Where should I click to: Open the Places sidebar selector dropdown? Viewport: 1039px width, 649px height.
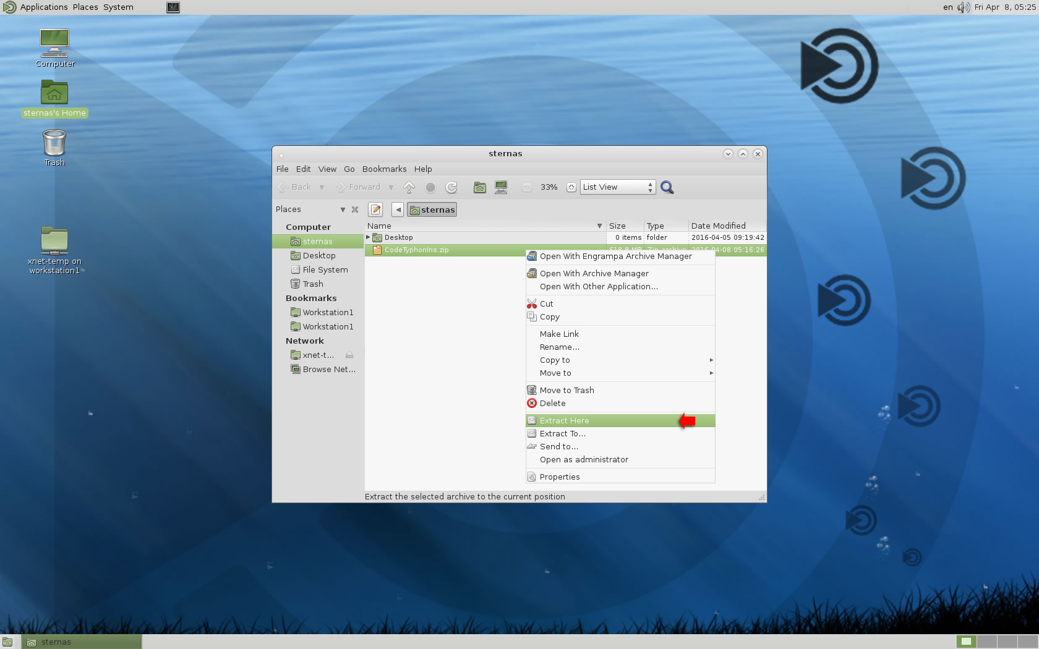pos(343,210)
